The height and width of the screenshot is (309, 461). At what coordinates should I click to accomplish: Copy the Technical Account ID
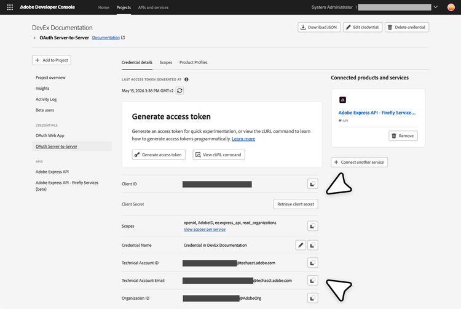click(312, 263)
